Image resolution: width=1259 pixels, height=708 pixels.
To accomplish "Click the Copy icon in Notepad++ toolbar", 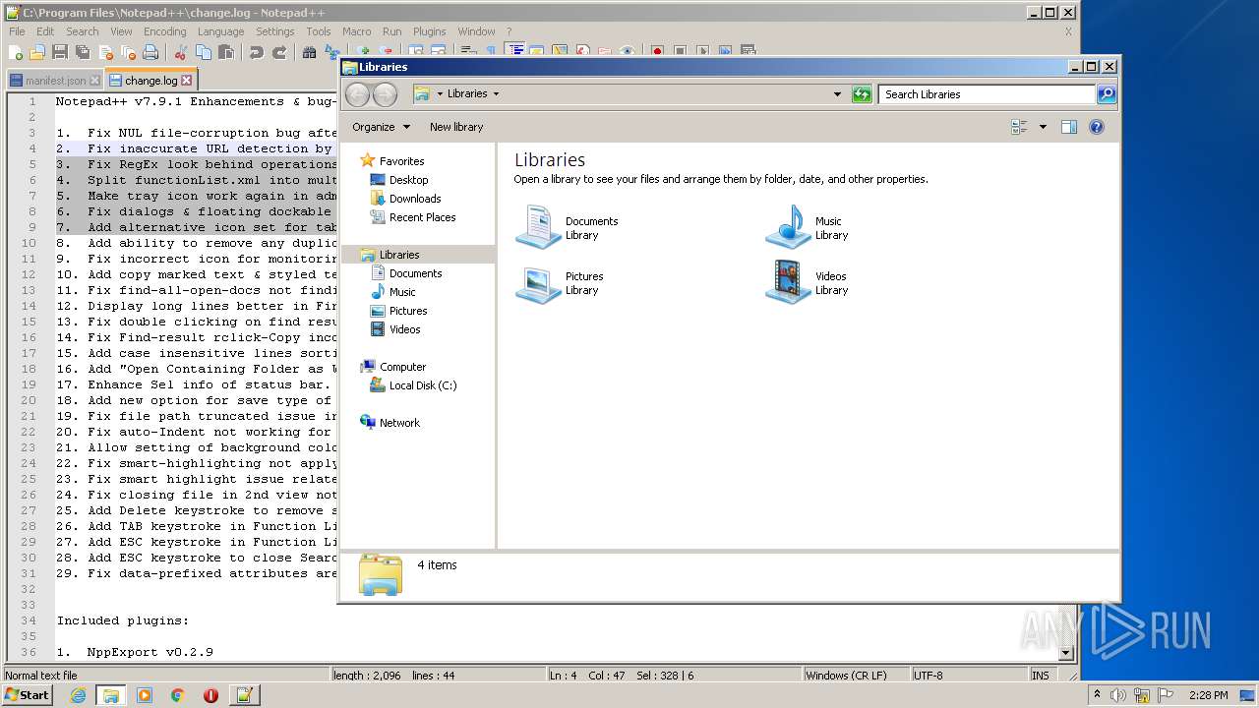I will point(202,52).
